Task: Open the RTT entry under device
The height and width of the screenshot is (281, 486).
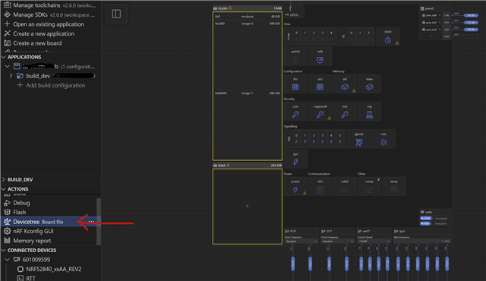Action: point(26,278)
